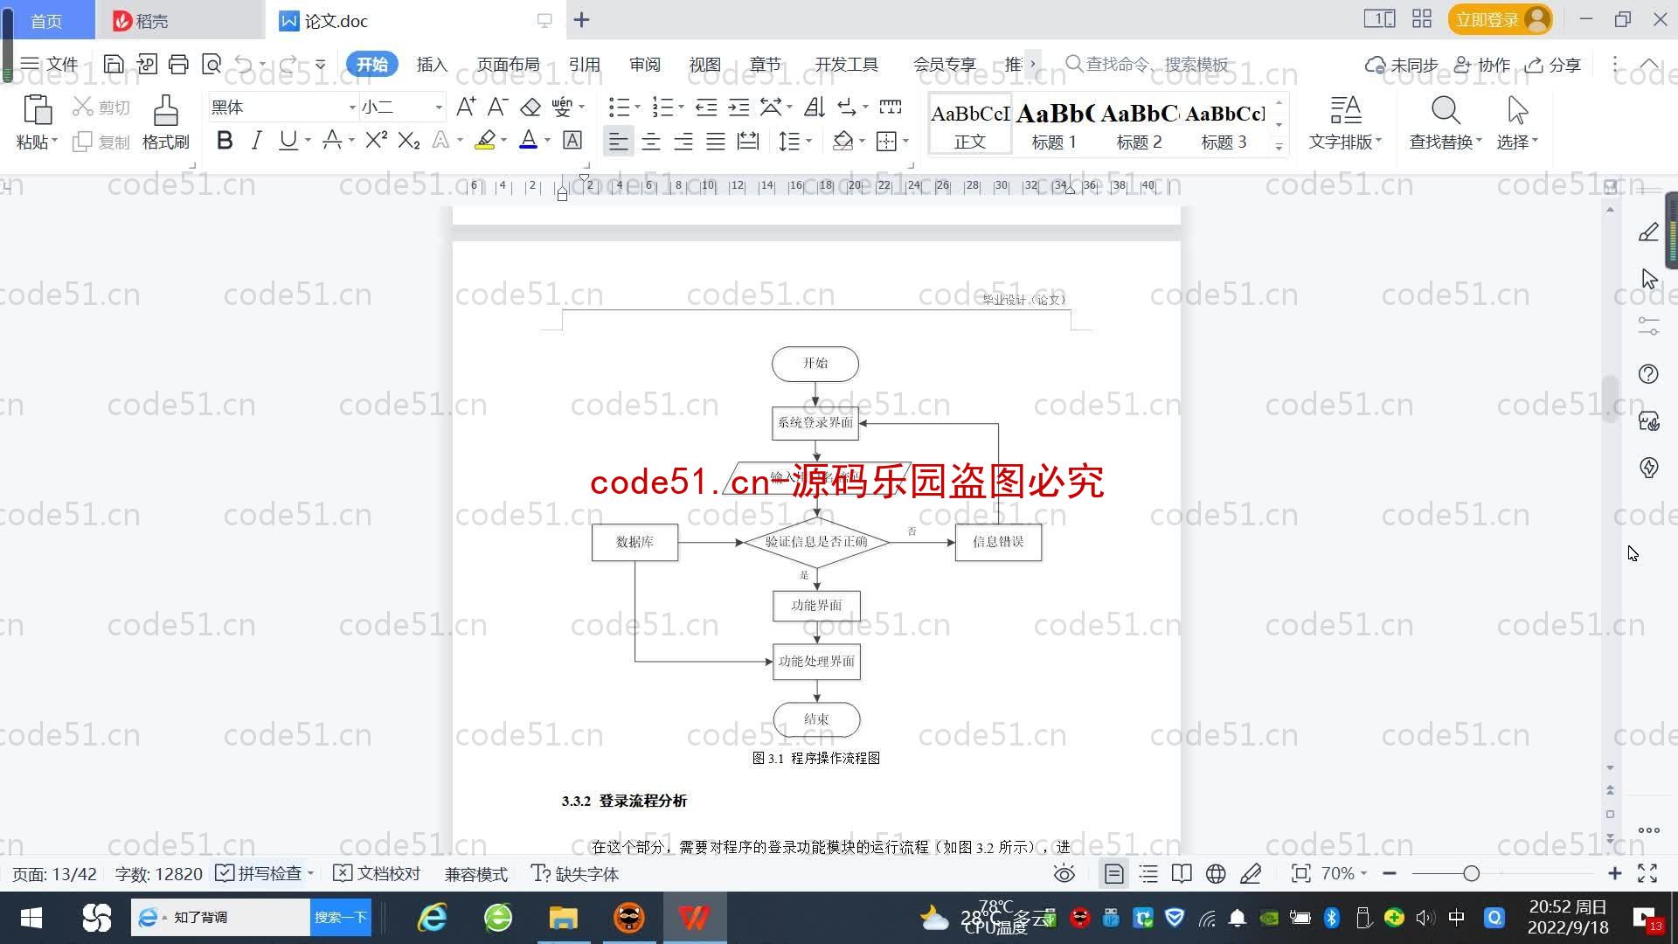Expand the shading fill dropdown arrow
The image size is (1678, 944).
863,141
